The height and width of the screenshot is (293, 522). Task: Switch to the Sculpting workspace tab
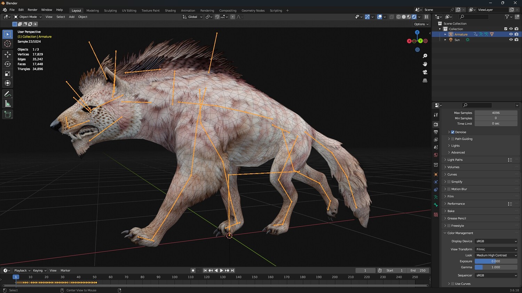pos(110,10)
